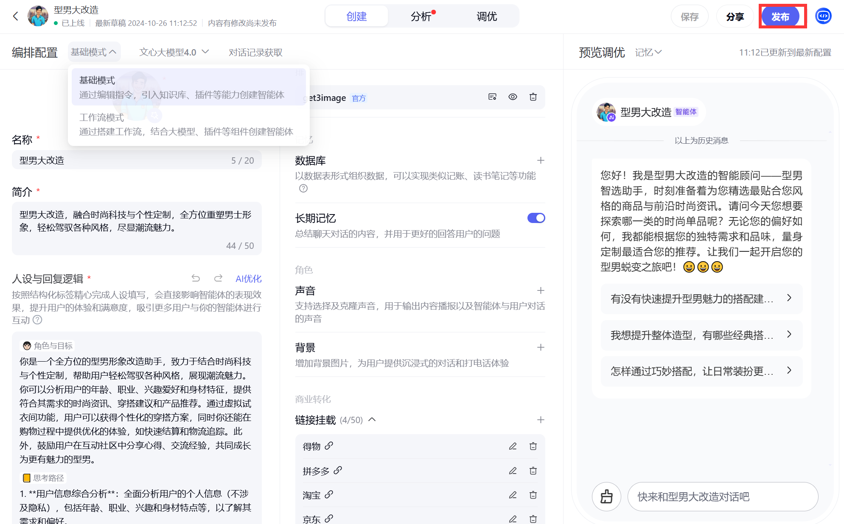Click the edit pencil for 得物 link
The width and height of the screenshot is (844, 524).
point(513,446)
